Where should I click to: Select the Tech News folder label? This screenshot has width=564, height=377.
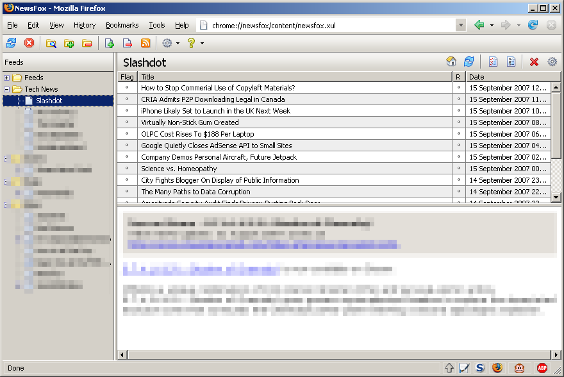click(41, 89)
